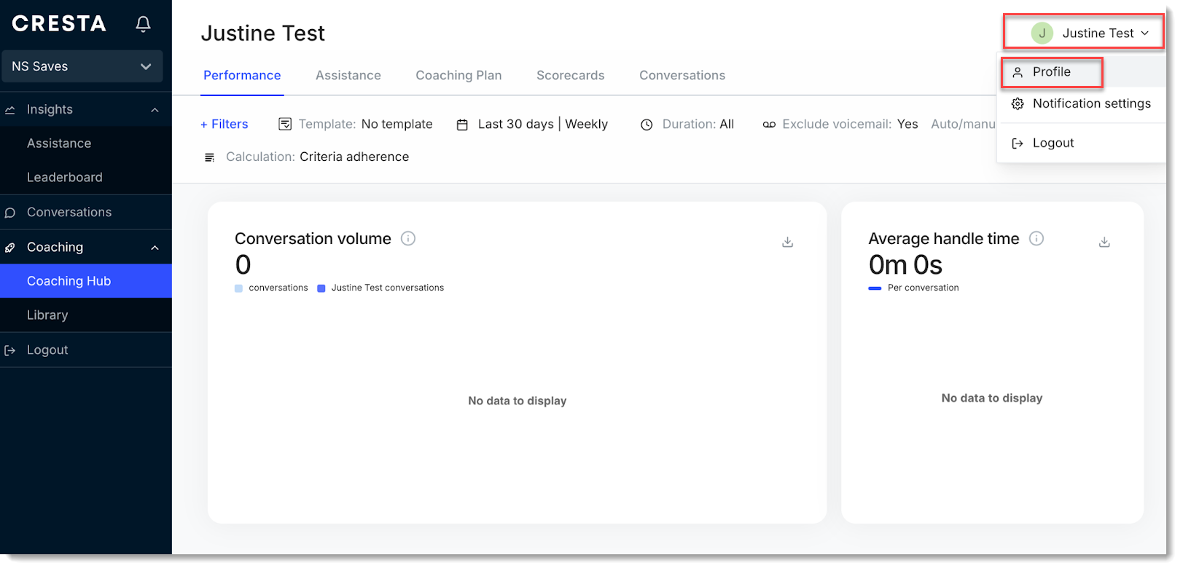Switch to the Coaching Plan tab

click(458, 75)
